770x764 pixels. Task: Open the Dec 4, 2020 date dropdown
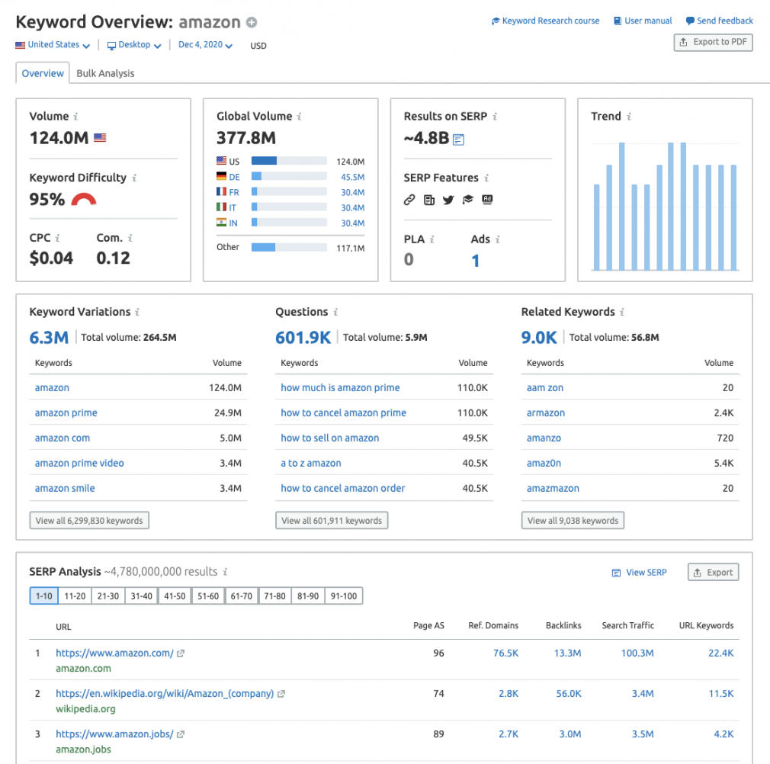pyautogui.click(x=205, y=45)
